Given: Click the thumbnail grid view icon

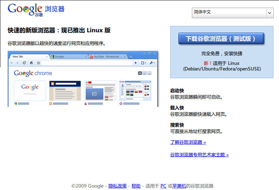Looking at the screenshot, I should [x=140, y=73].
